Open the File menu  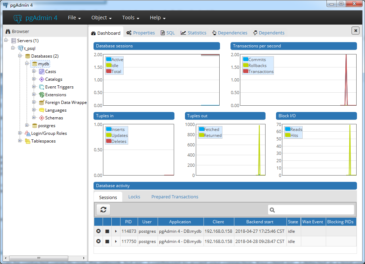coord(74,18)
